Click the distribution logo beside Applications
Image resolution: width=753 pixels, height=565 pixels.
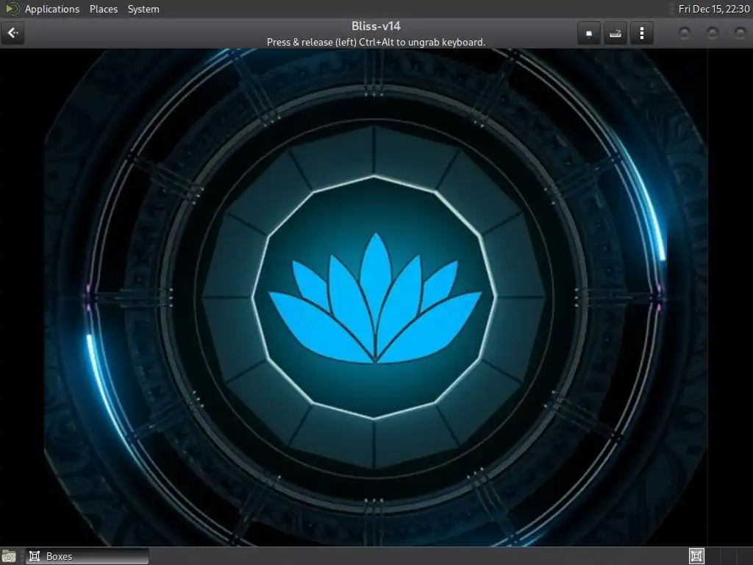click(12, 9)
